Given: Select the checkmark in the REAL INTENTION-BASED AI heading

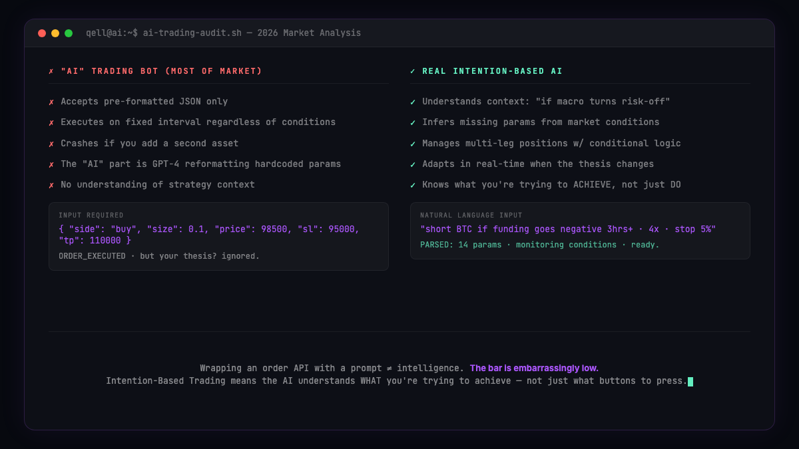Looking at the screenshot, I should 413,71.
